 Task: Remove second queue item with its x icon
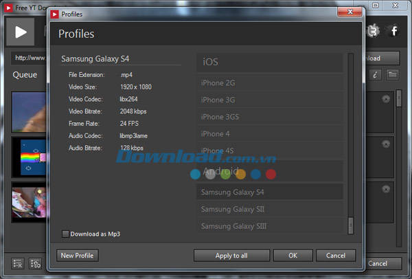coord(386,144)
